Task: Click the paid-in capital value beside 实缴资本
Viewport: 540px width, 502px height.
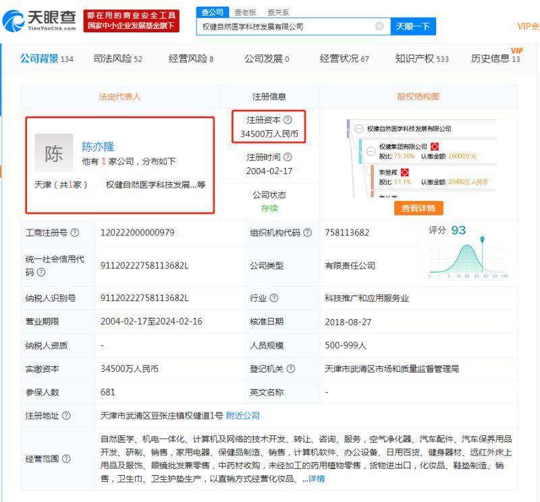Action: (129, 369)
